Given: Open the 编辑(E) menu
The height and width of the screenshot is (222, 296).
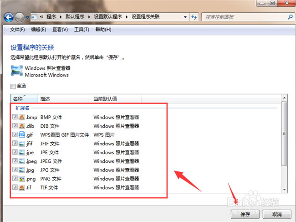Looking at the screenshot, I should tap(39, 30).
